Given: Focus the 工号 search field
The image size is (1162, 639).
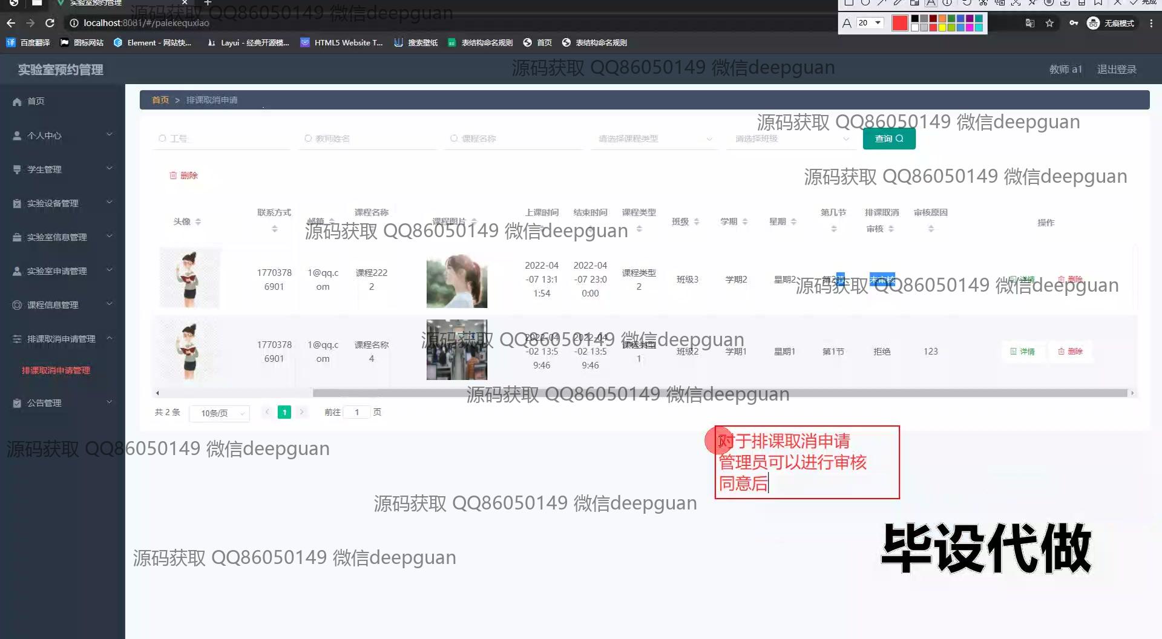Looking at the screenshot, I should [222, 139].
